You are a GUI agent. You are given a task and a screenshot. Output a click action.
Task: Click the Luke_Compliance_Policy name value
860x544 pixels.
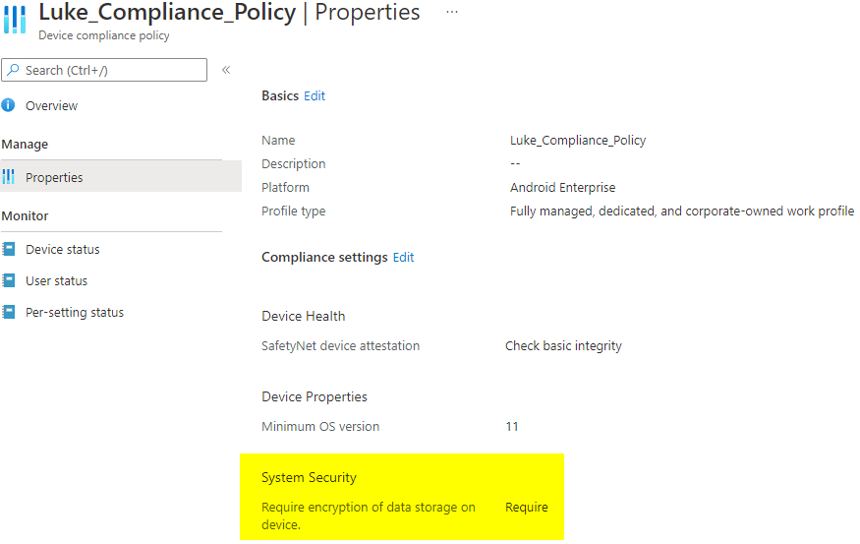tap(578, 141)
